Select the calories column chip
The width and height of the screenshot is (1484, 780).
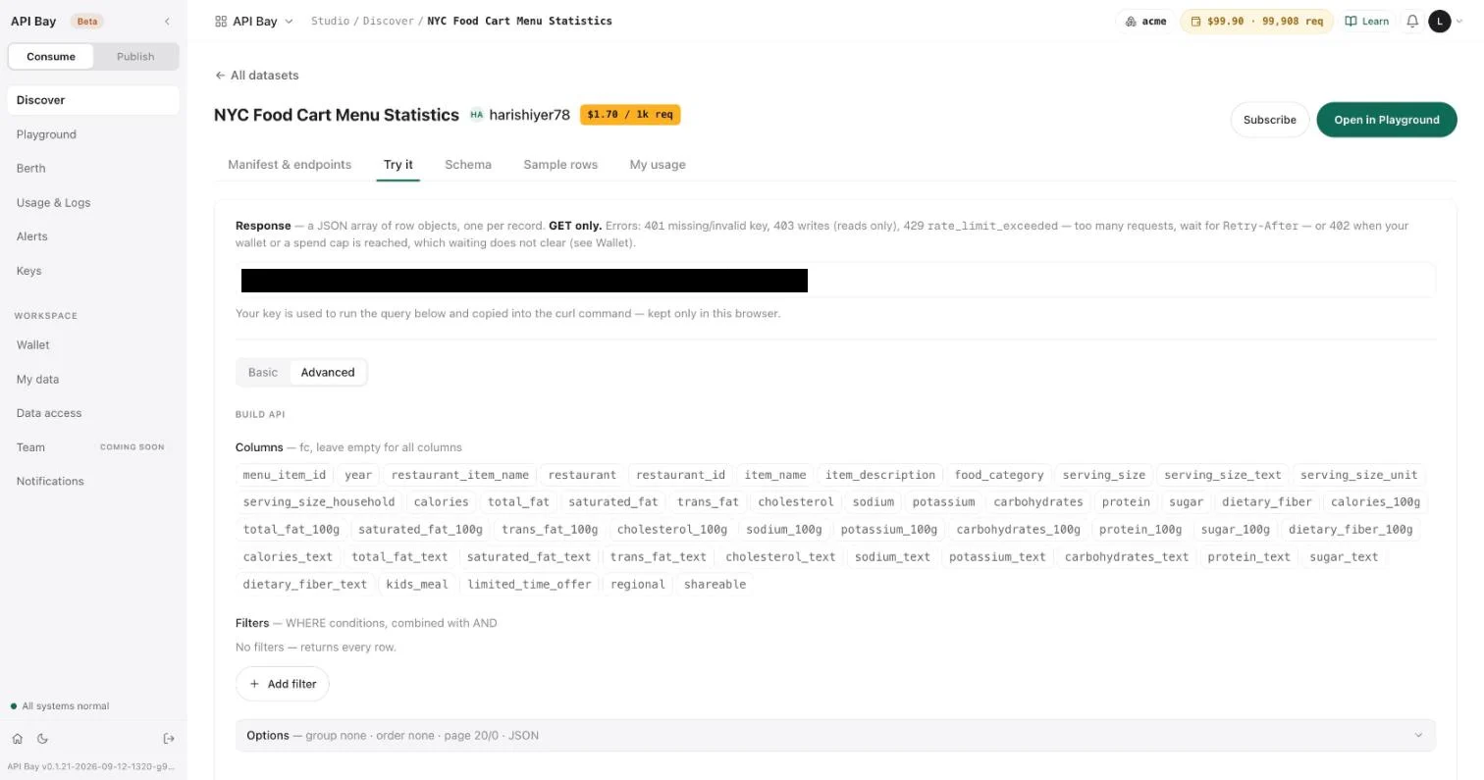tap(441, 502)
